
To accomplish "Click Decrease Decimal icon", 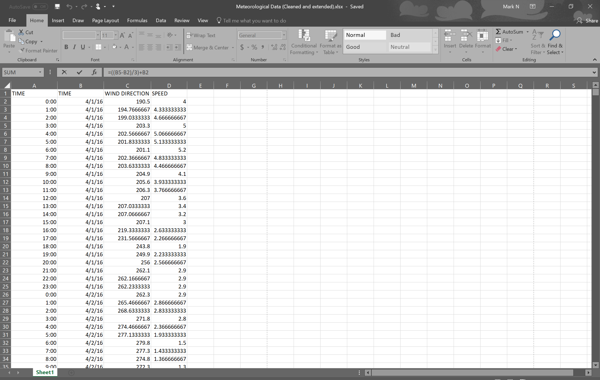I will pyautogui.click(x=282, y=47).
